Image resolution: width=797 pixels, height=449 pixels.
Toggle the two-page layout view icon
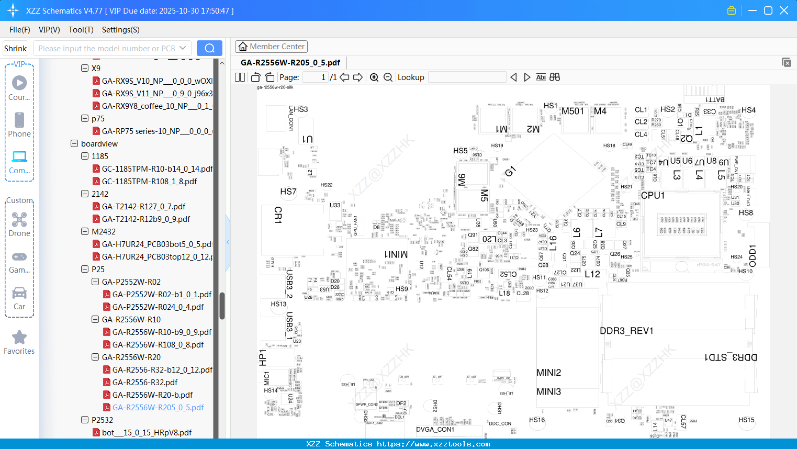(x=240, y=77)
